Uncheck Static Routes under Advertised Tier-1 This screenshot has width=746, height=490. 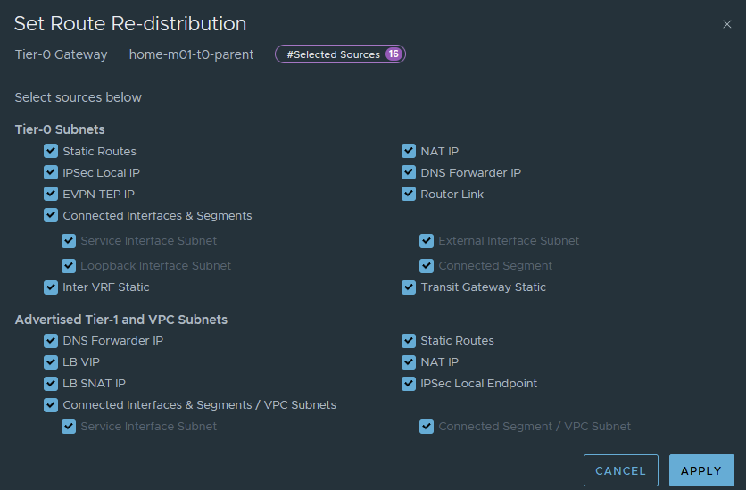click(409, 341)
